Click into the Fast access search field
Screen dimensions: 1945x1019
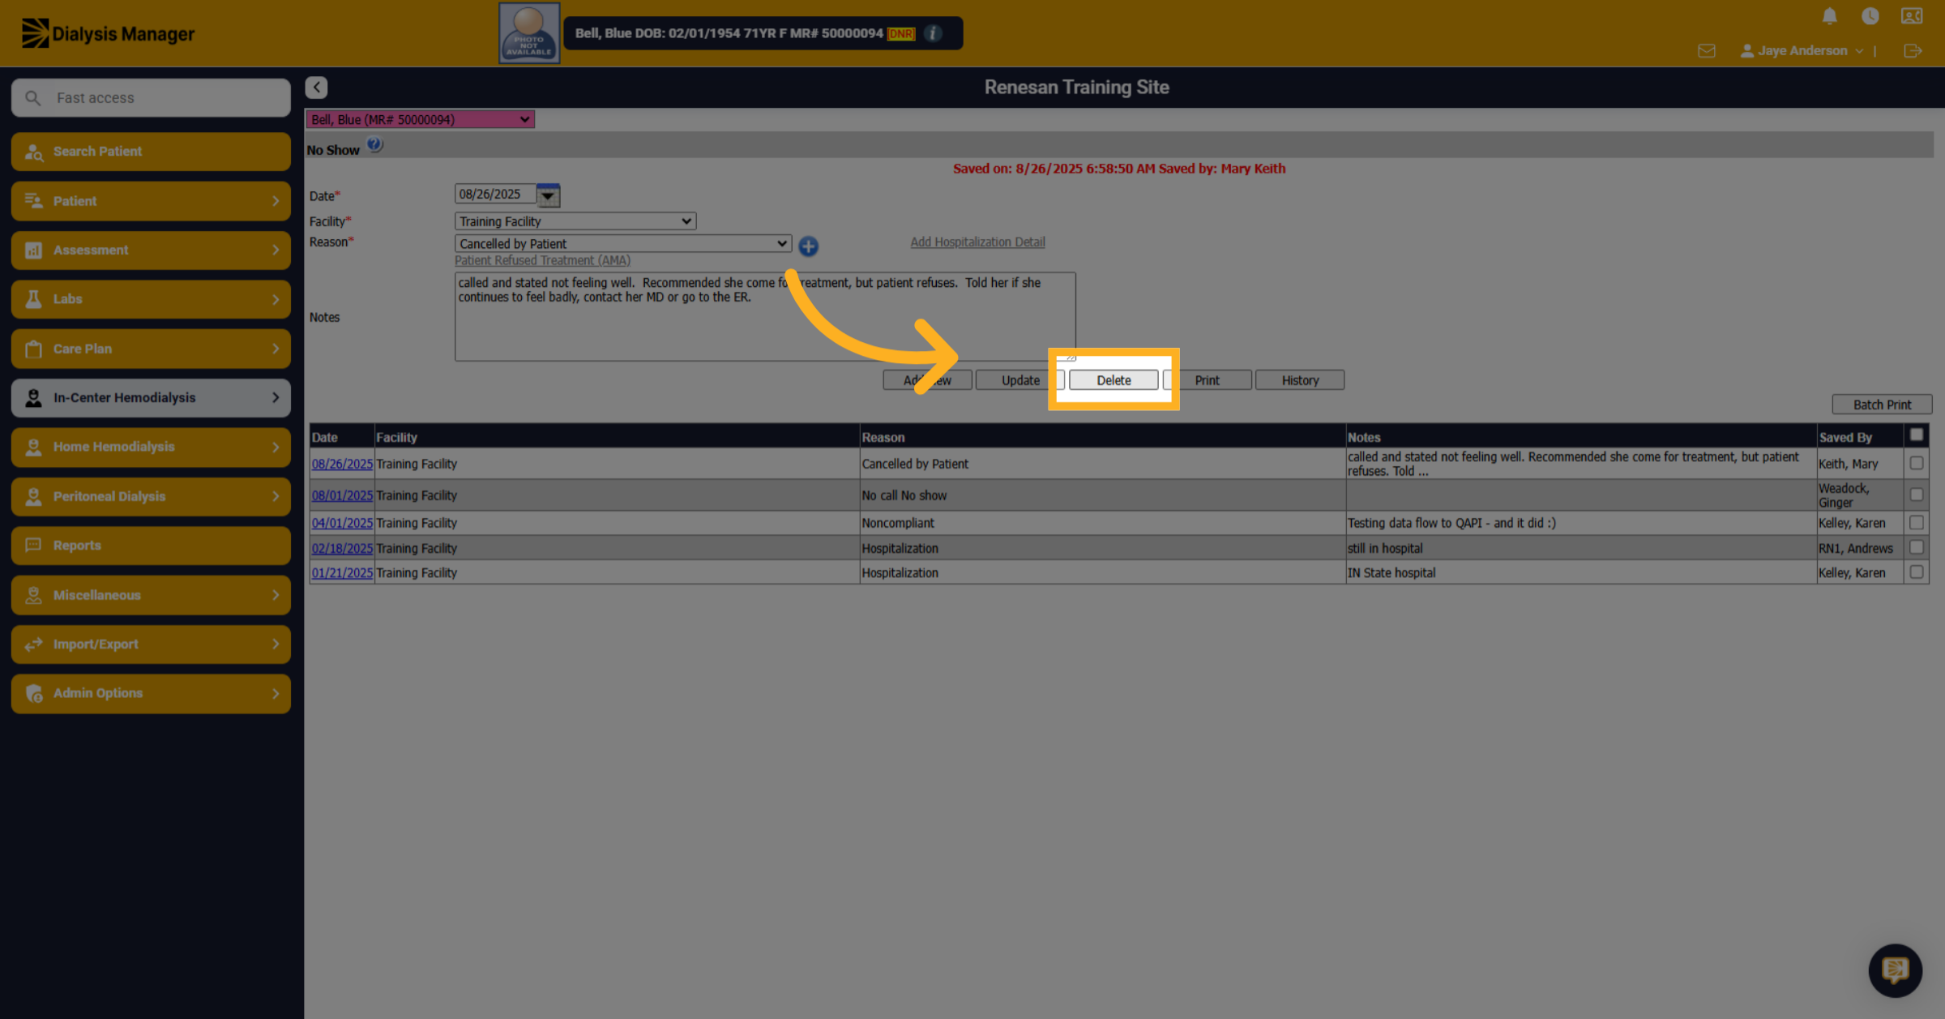tap(151, 98)
